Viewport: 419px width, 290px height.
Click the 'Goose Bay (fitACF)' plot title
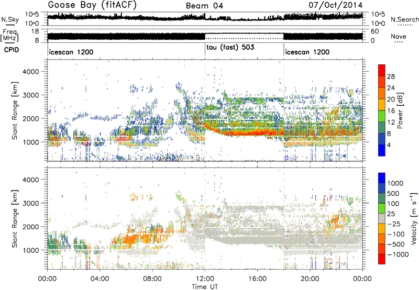click(x=92, y=5)
